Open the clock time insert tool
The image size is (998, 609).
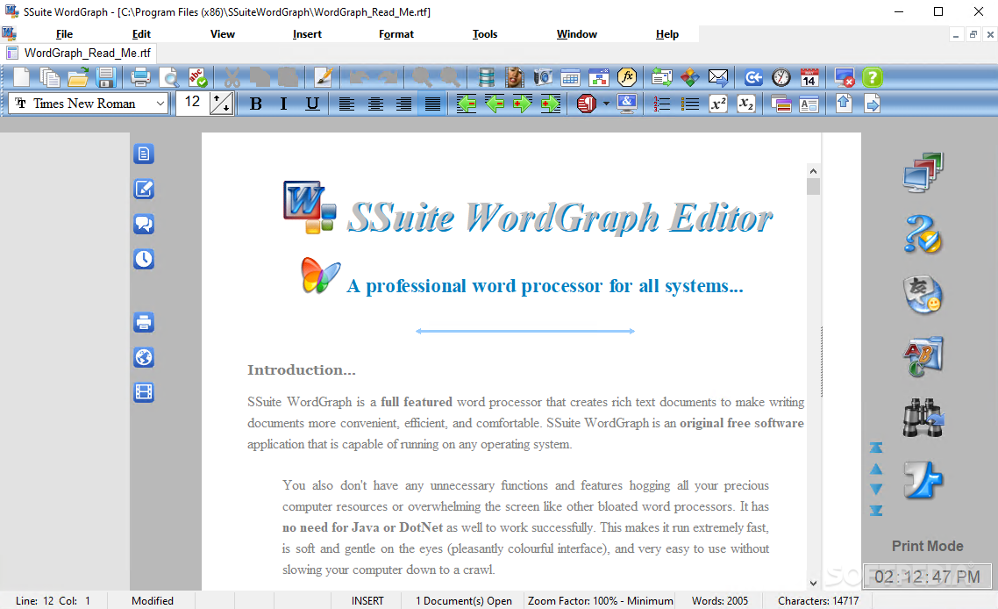coord(781,78)
